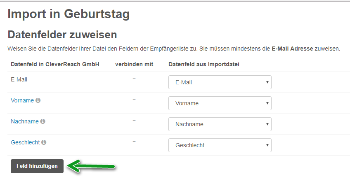Click the E-Mail field label in first row
This screenshot has height=181, width=350.
pos(19,79)
